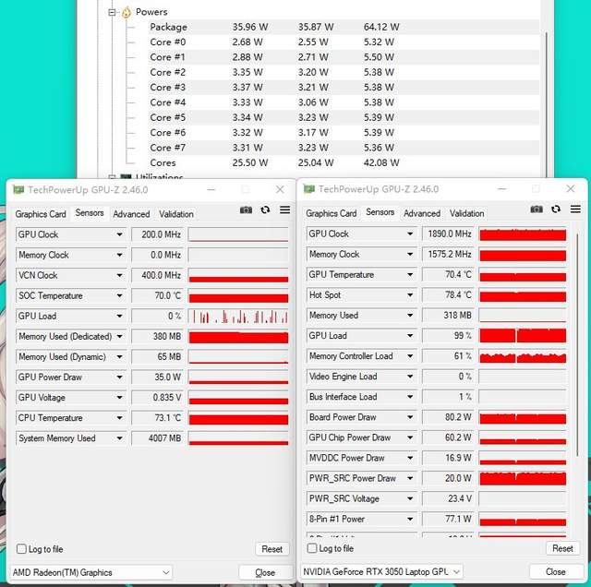
Task: Open SOC Temperature sensor dropdown
Action: 119,295
